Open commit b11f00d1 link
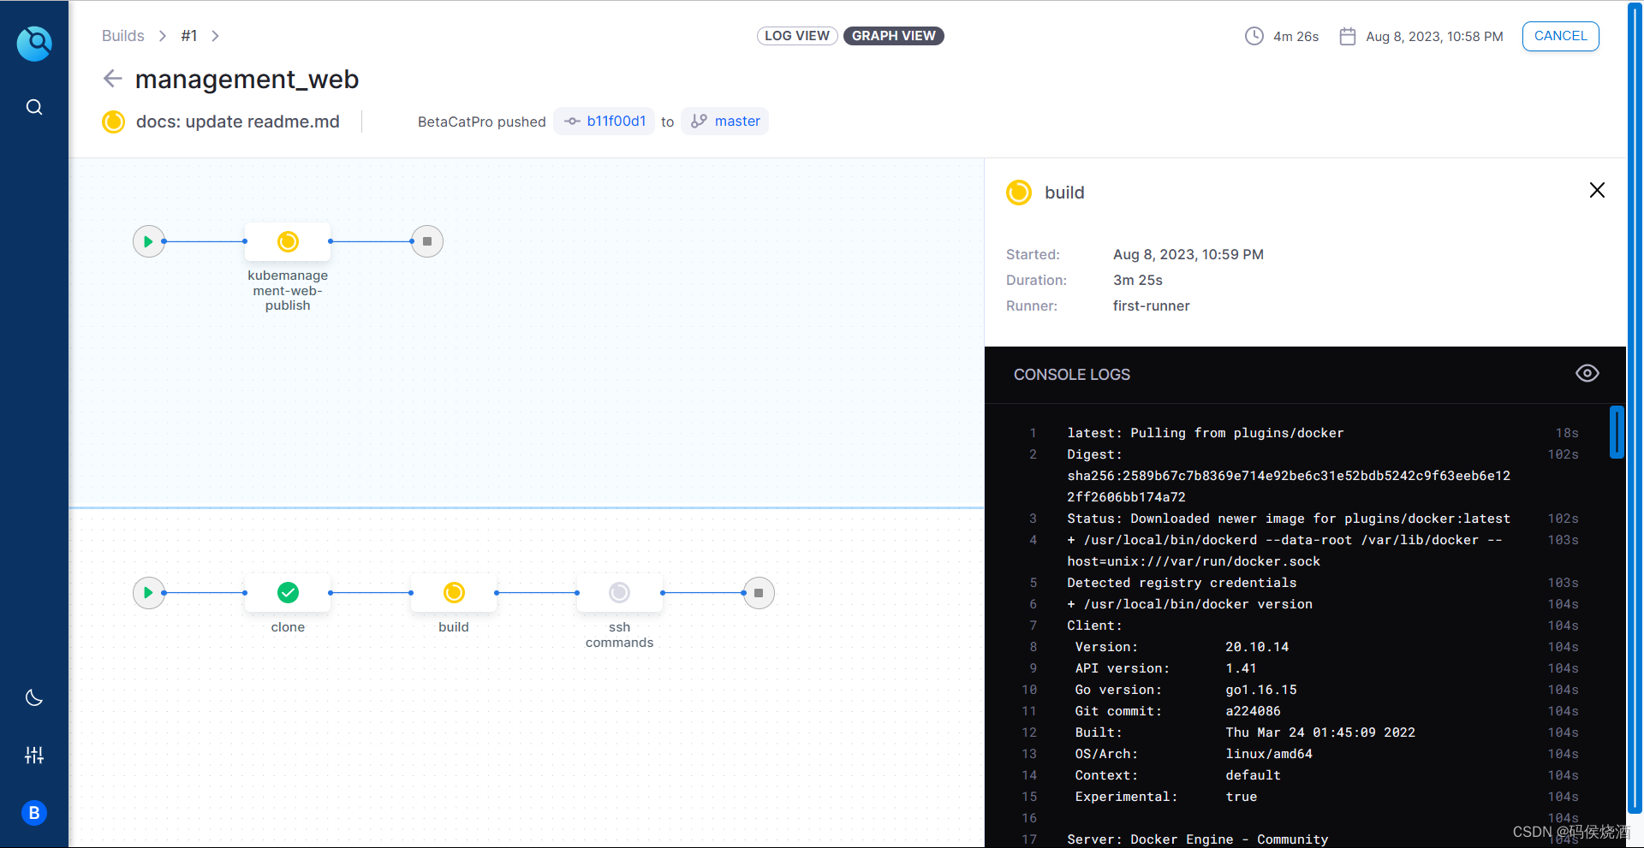1644x848 pixels. pos(605,122)
